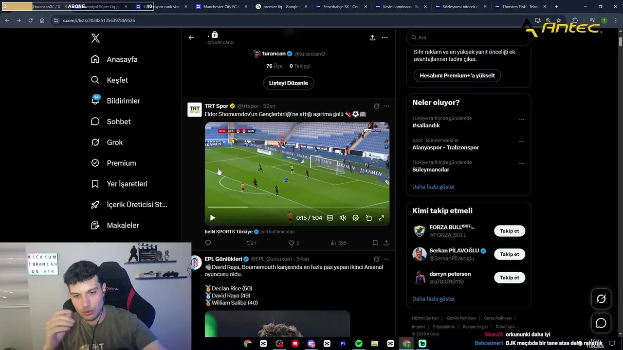Screen dimensions: 623x350
Task: Click the Listeyi Düzenle button
Action: click(x=289, y=83)
